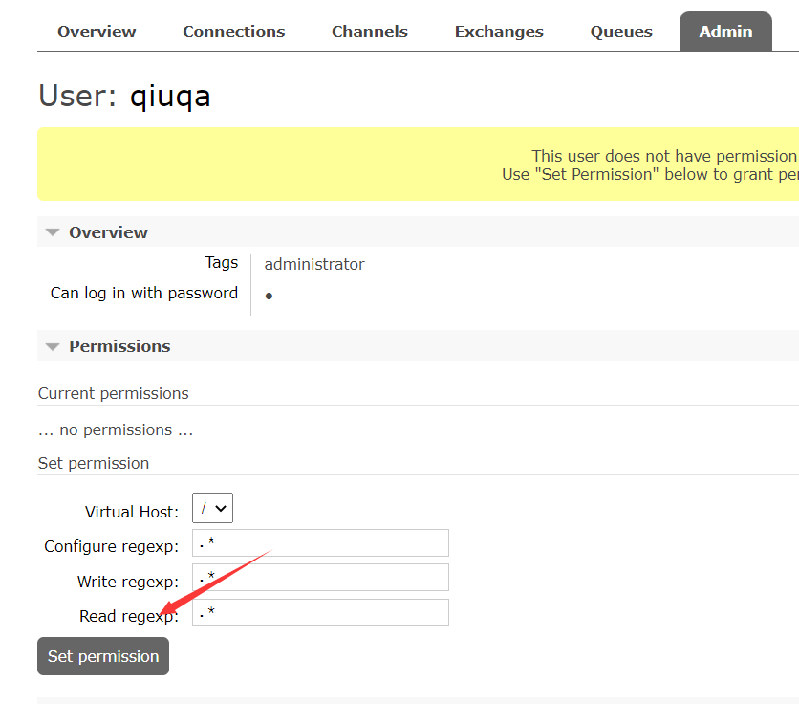
Task: Open the Channels tab
Action: click(369, 31)
